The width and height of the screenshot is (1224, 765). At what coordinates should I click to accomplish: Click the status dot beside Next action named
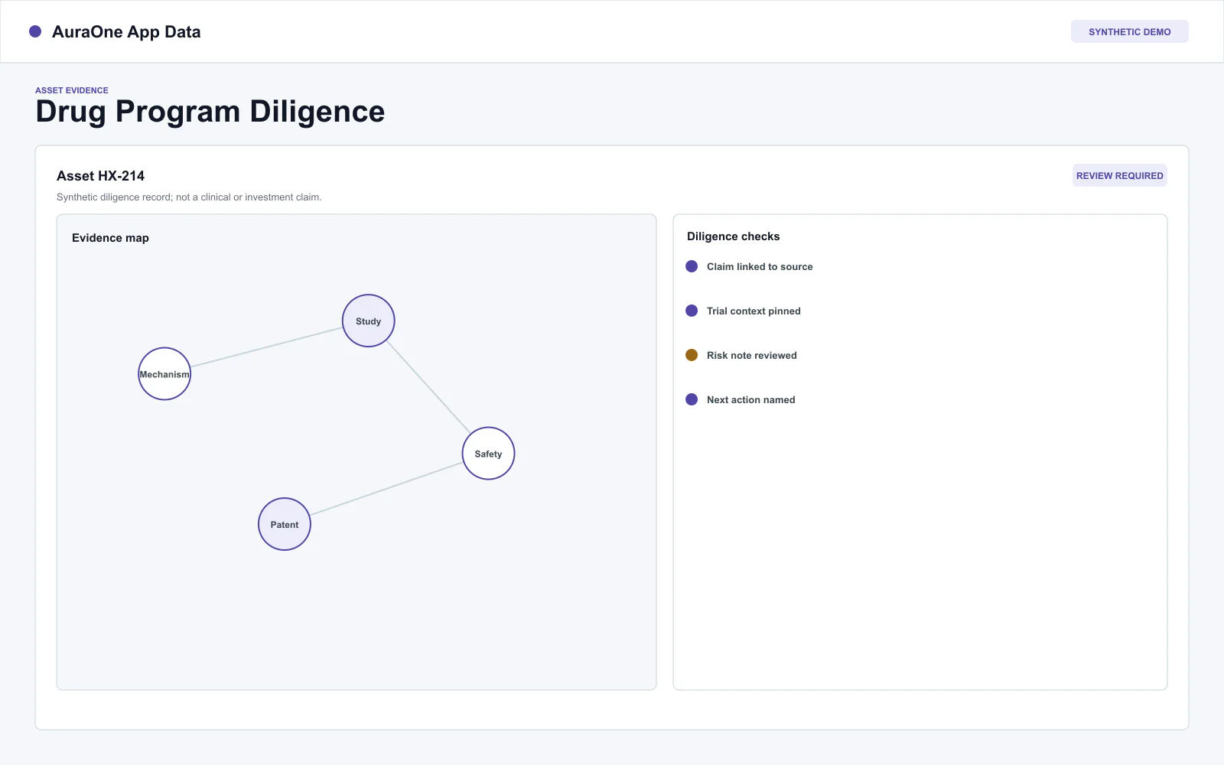point(692,399)
